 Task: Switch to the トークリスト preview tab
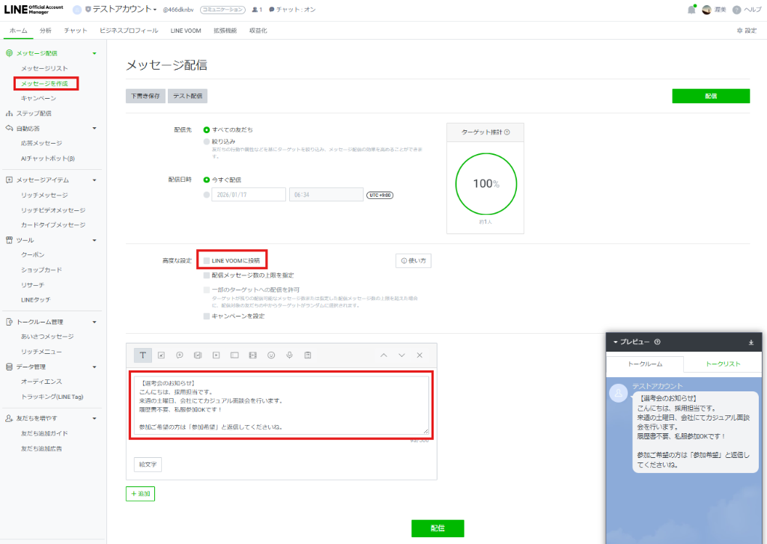(x=723, y=364)
